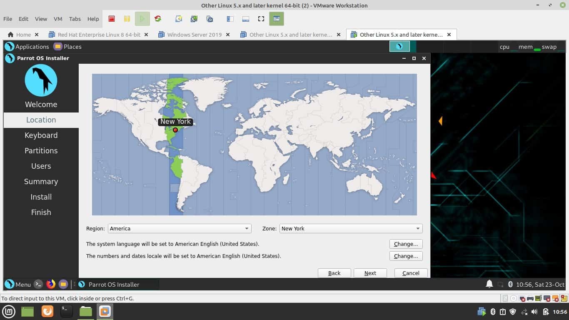This screenshot has width=569, height=320.
Task: Click the Partitions step in installer sidebar
Action: [41, 150]
